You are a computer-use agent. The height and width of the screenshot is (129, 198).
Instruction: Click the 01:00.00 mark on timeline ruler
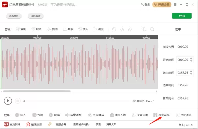74,38
